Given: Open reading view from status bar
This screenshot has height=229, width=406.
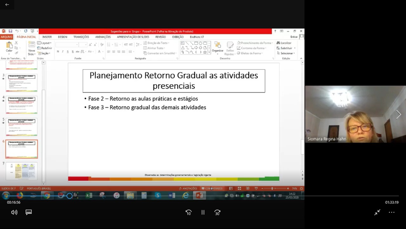Looking at the screenshot, I should coord(248,188).
